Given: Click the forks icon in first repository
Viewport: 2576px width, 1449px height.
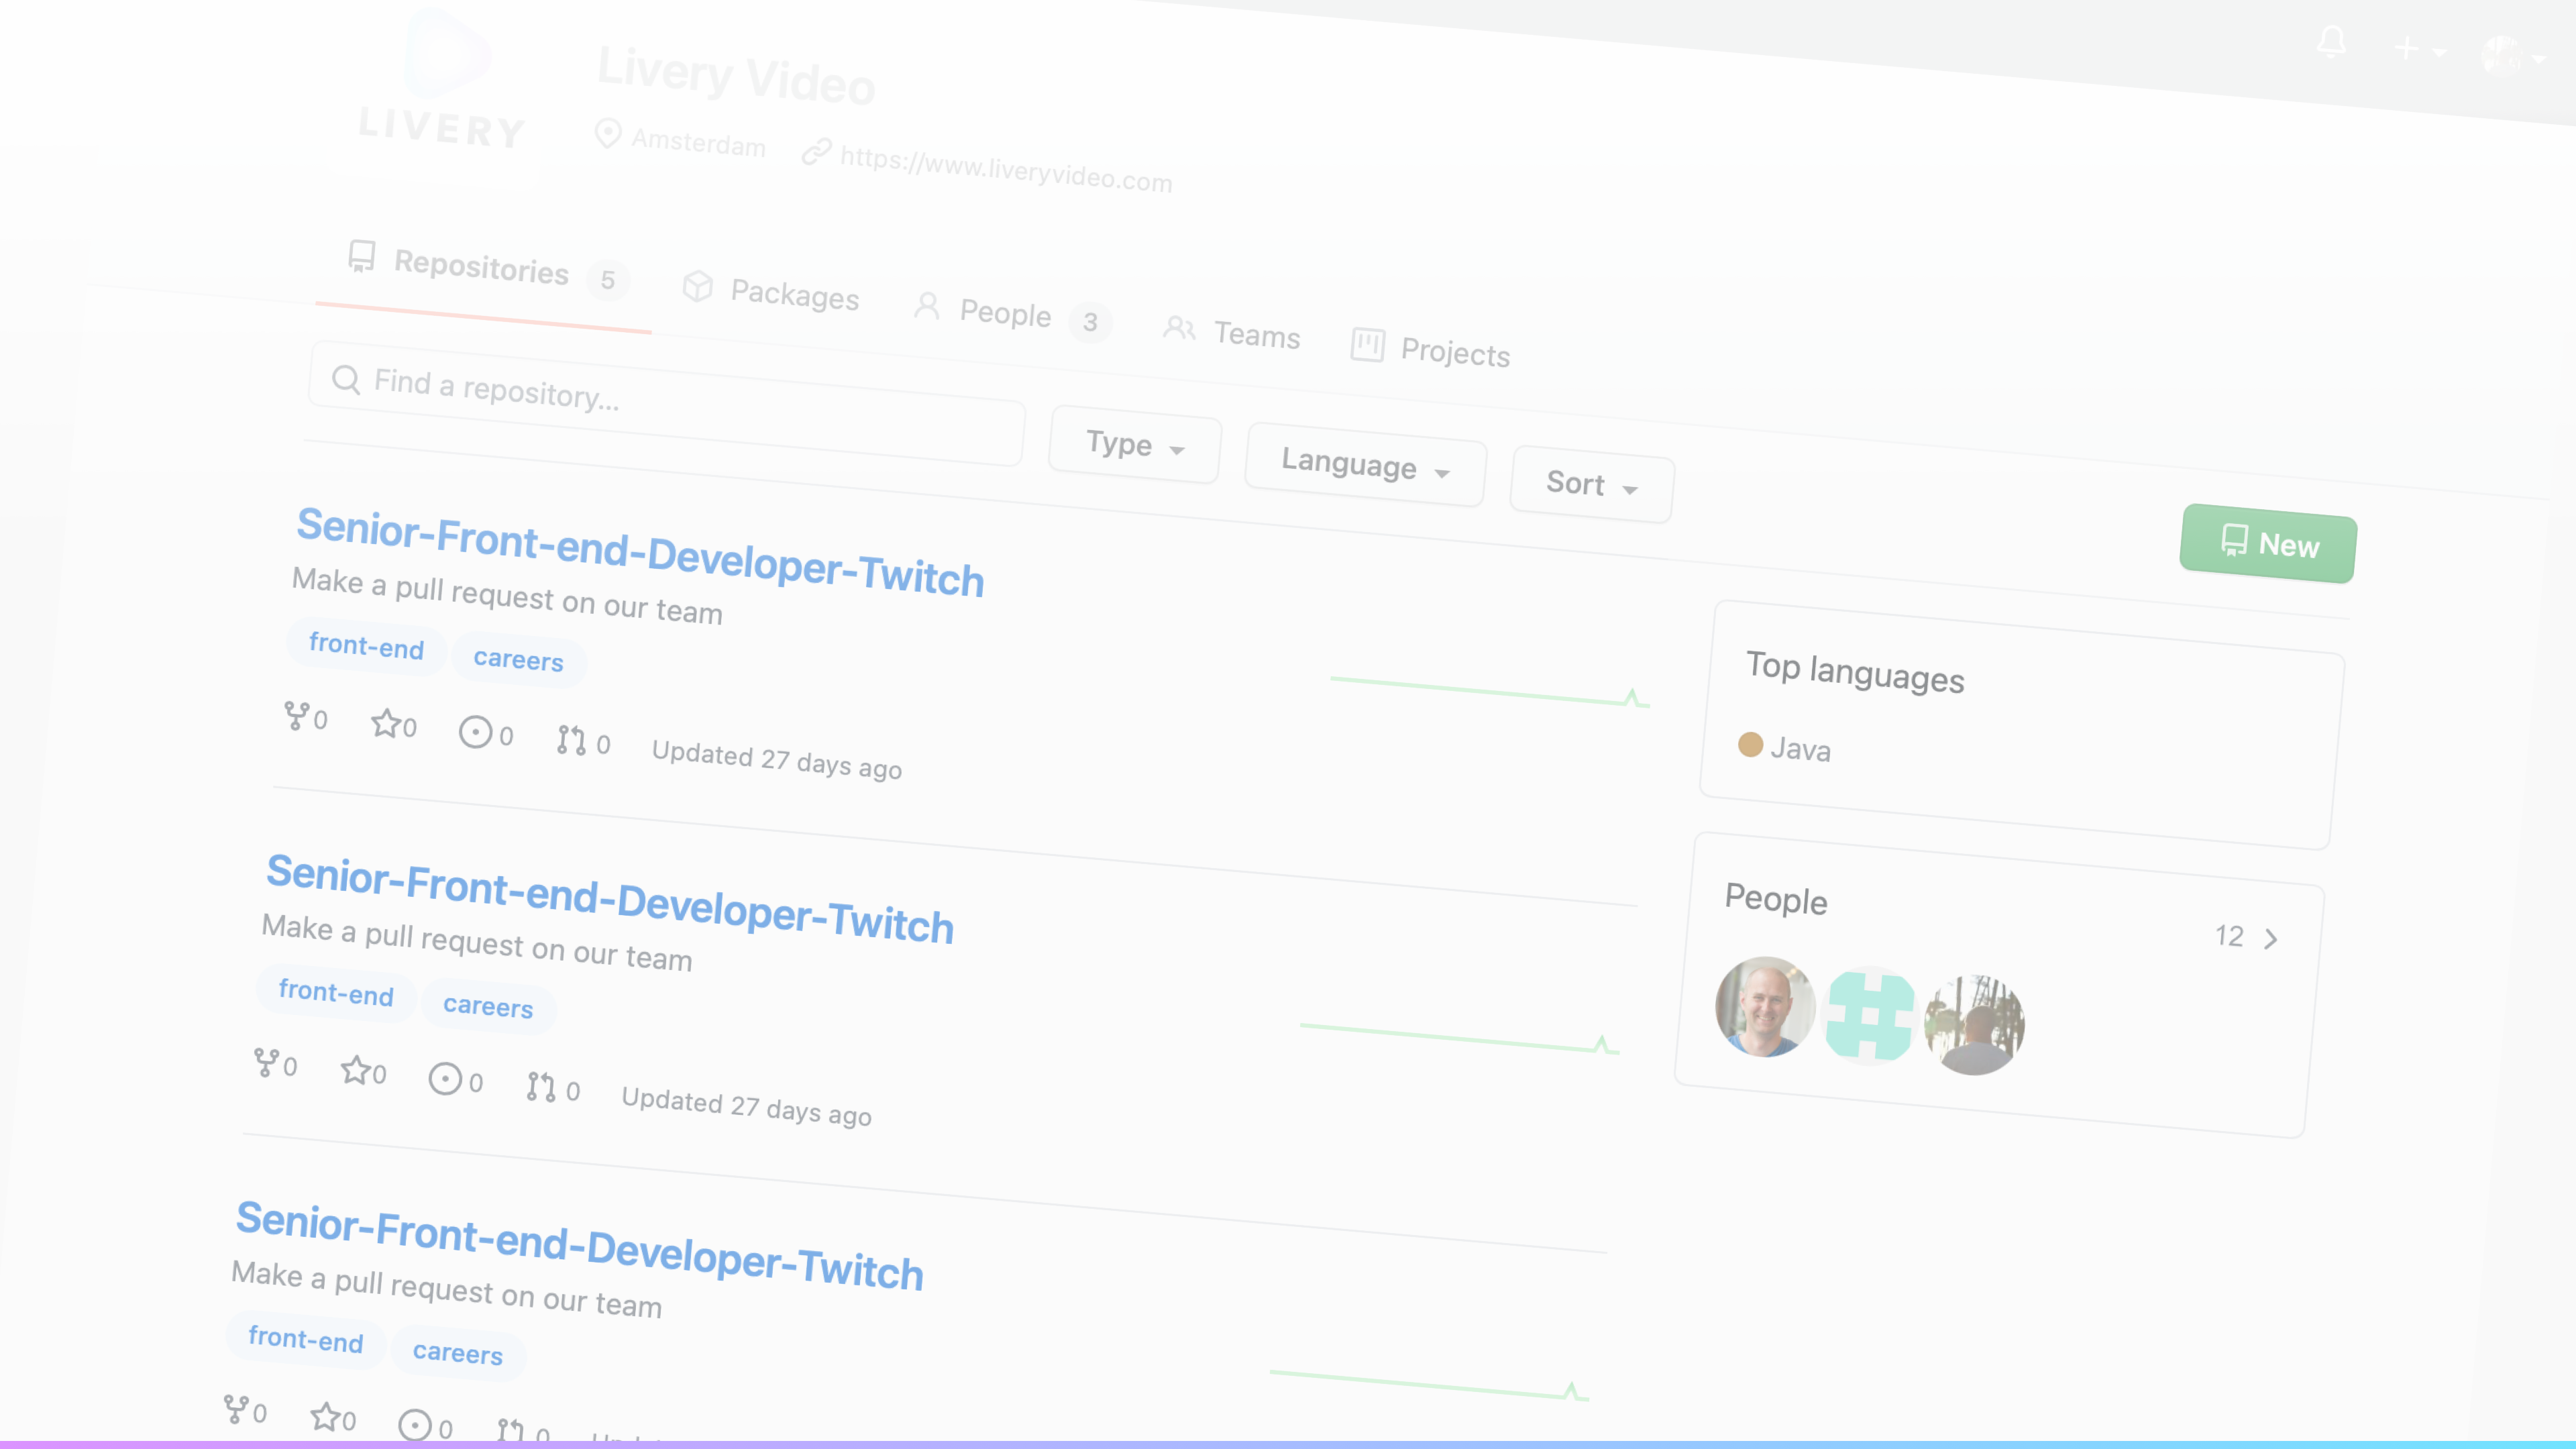Looking at the screenshot, I should point(296,715).
